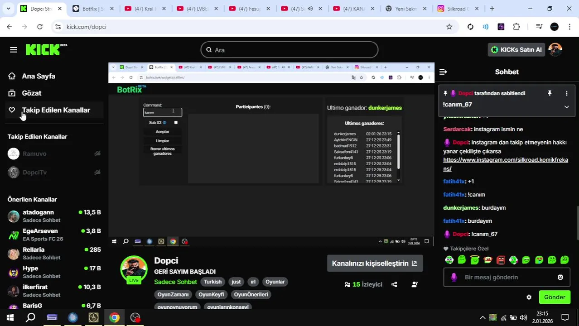Open the Chrome three-dot menu

pyautogui.click(x=569, y=27)
